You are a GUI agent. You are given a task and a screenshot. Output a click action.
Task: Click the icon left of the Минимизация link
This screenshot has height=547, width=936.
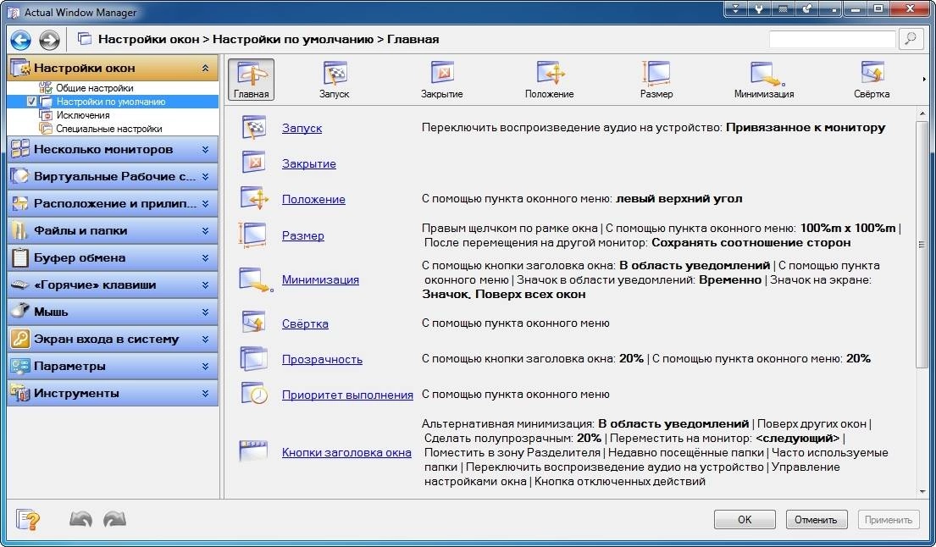coord(256,279)
